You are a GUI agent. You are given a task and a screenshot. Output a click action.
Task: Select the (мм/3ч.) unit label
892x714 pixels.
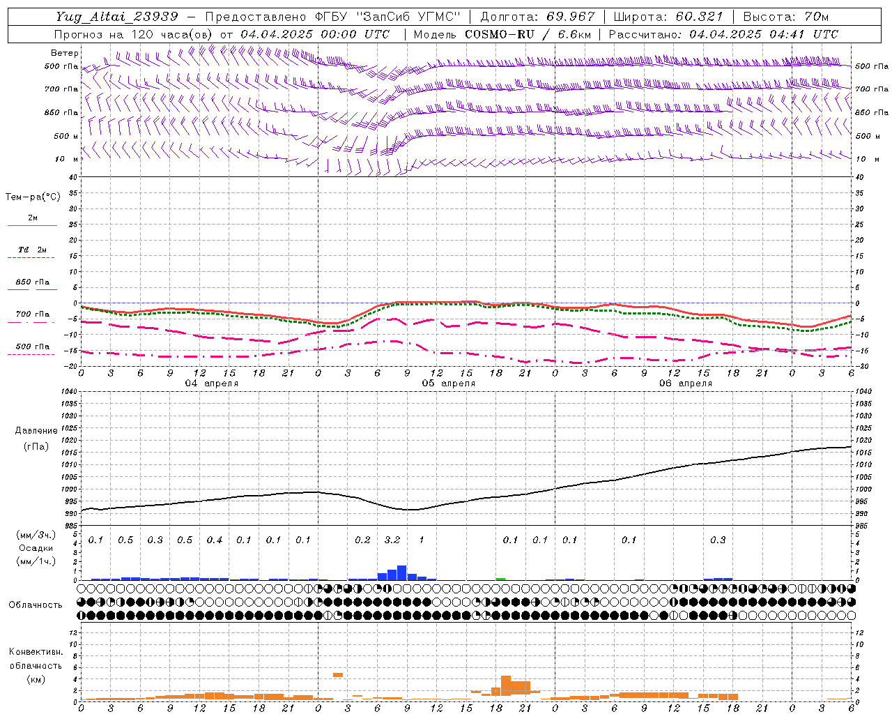point(36,535)
